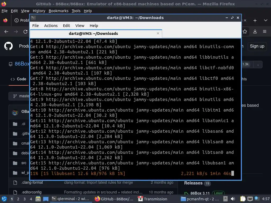Screen dimensions: 271x203
Task: Open the qterminal Edit menu
Action: [x=66, y=26]
